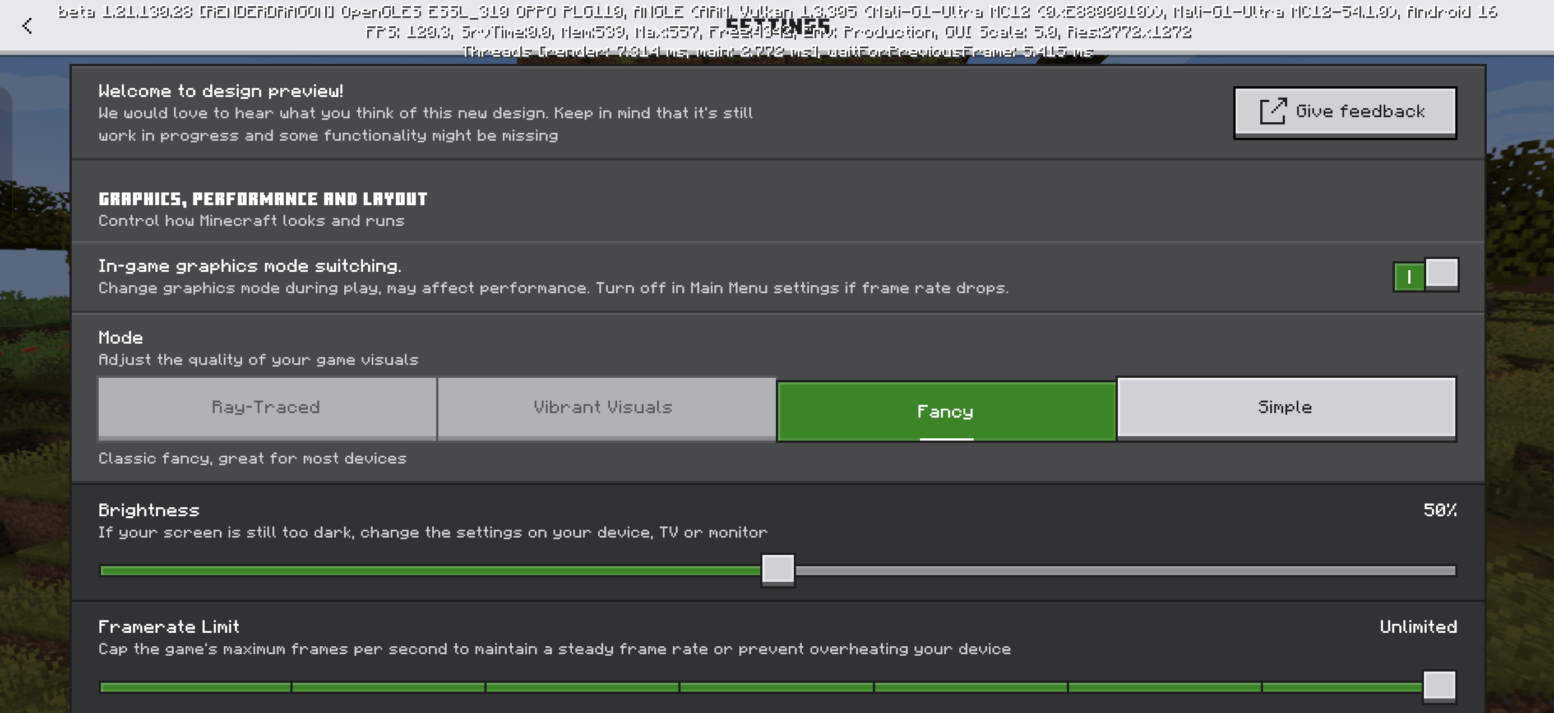Click the Unlimited framerate value label
The width and height of the screenshot is (1554, 713).
tap(1418, 627)
